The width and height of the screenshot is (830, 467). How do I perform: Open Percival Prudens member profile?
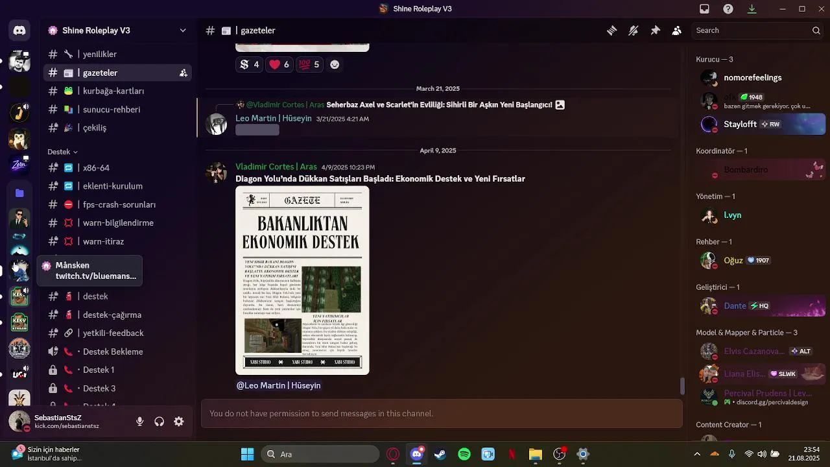pyautogui.click(x=761, y=397)
